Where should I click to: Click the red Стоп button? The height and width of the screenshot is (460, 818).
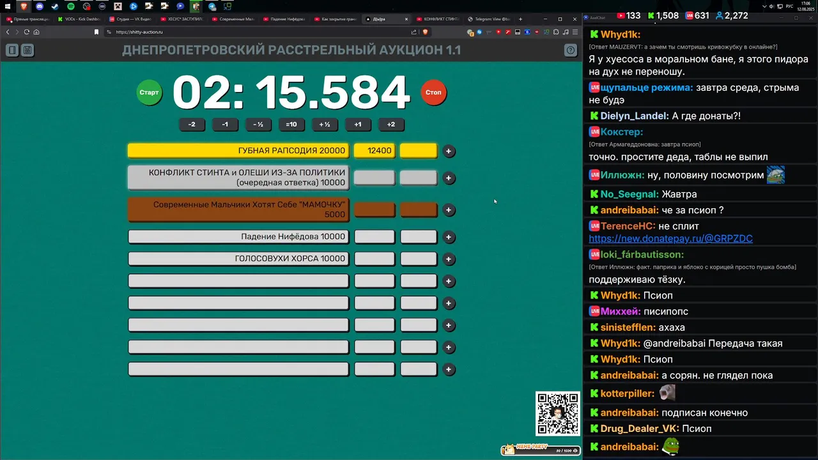(433, 93)
